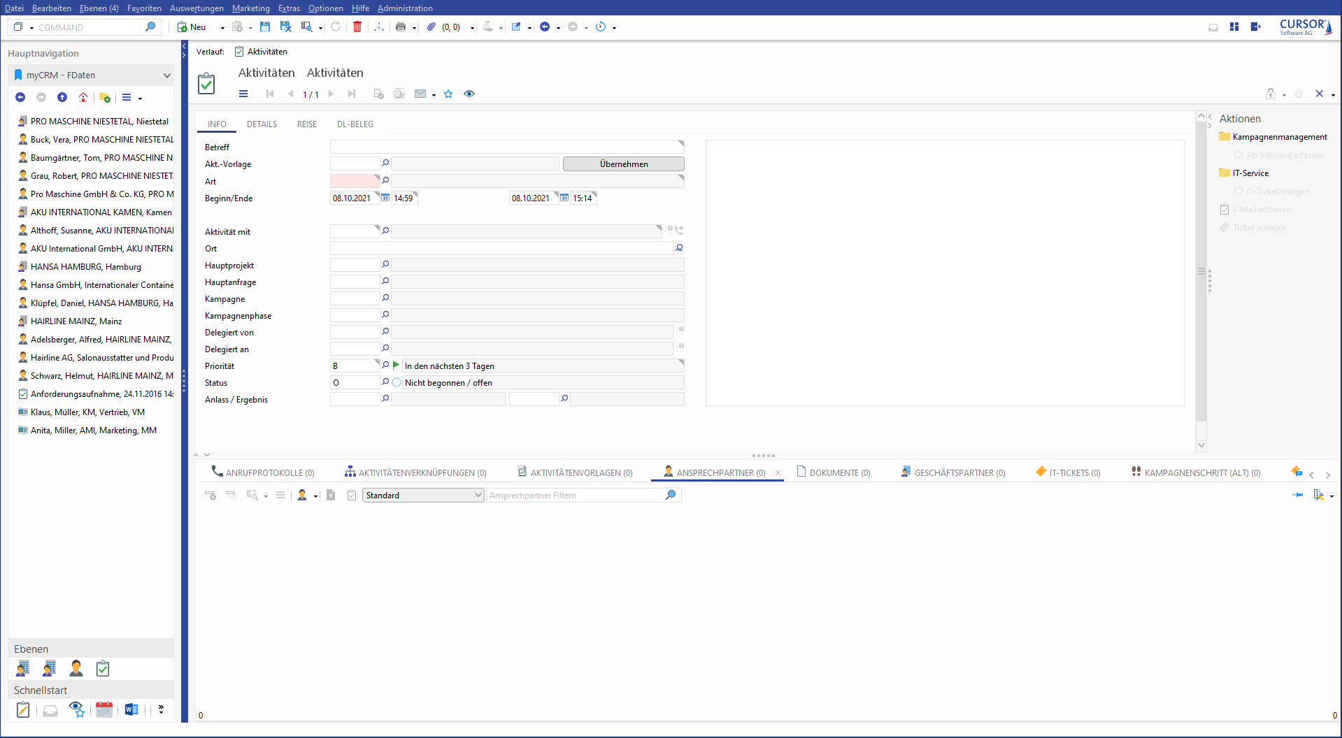
Task: Save record with the floppy disk icon
Action: 265,27
